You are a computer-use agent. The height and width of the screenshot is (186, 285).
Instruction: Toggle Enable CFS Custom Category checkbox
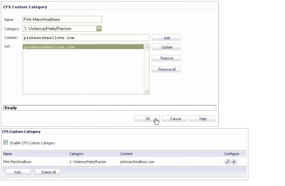[x=5, y=142]
